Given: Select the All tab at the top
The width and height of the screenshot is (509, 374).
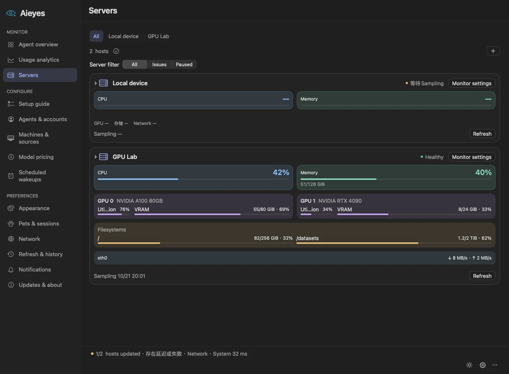Looking at the screenshot, I should coord(96,36).
